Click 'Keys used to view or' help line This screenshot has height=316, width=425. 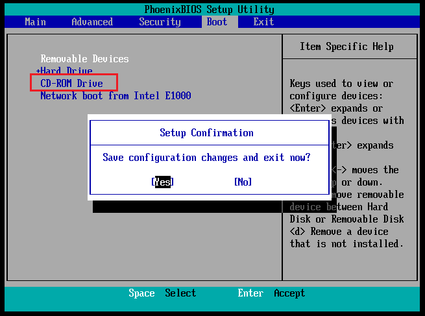click(341, 84)
